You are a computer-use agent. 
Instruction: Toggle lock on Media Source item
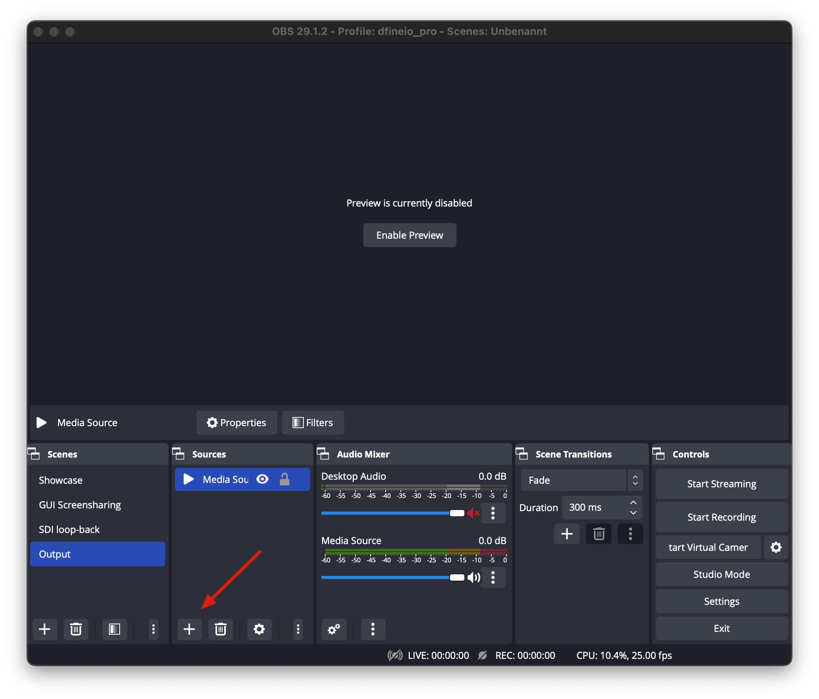pyautogui.click(x=284, y=479)
